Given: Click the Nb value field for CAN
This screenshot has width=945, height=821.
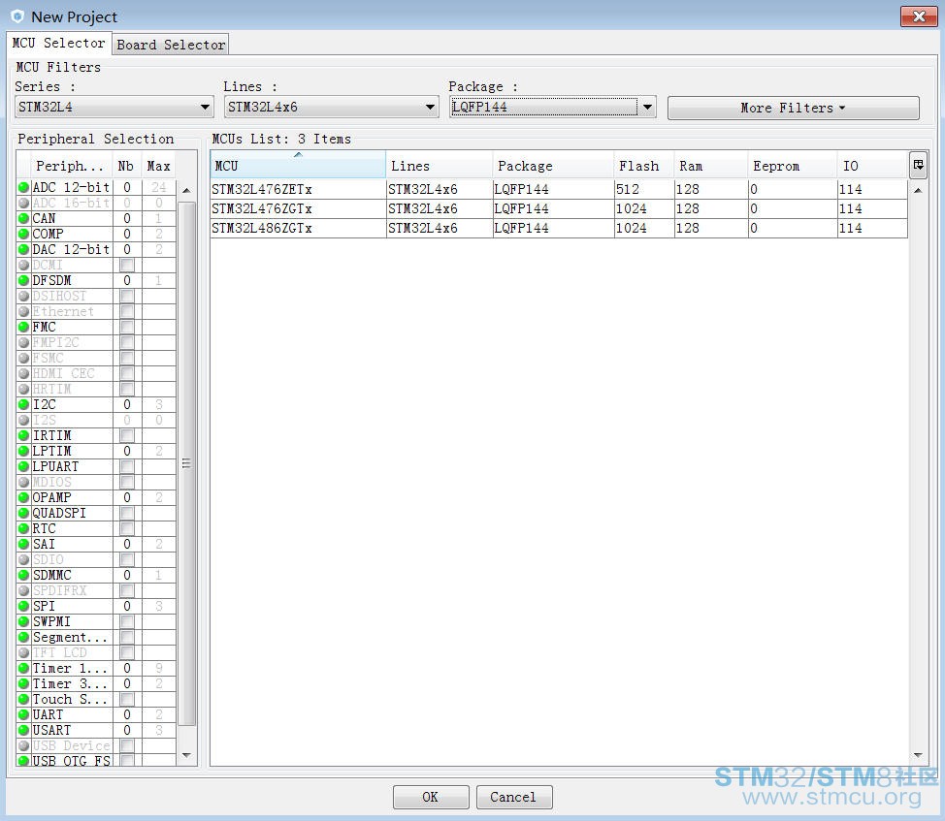Looking at the screenshot, I should click(x=127, y=218).
